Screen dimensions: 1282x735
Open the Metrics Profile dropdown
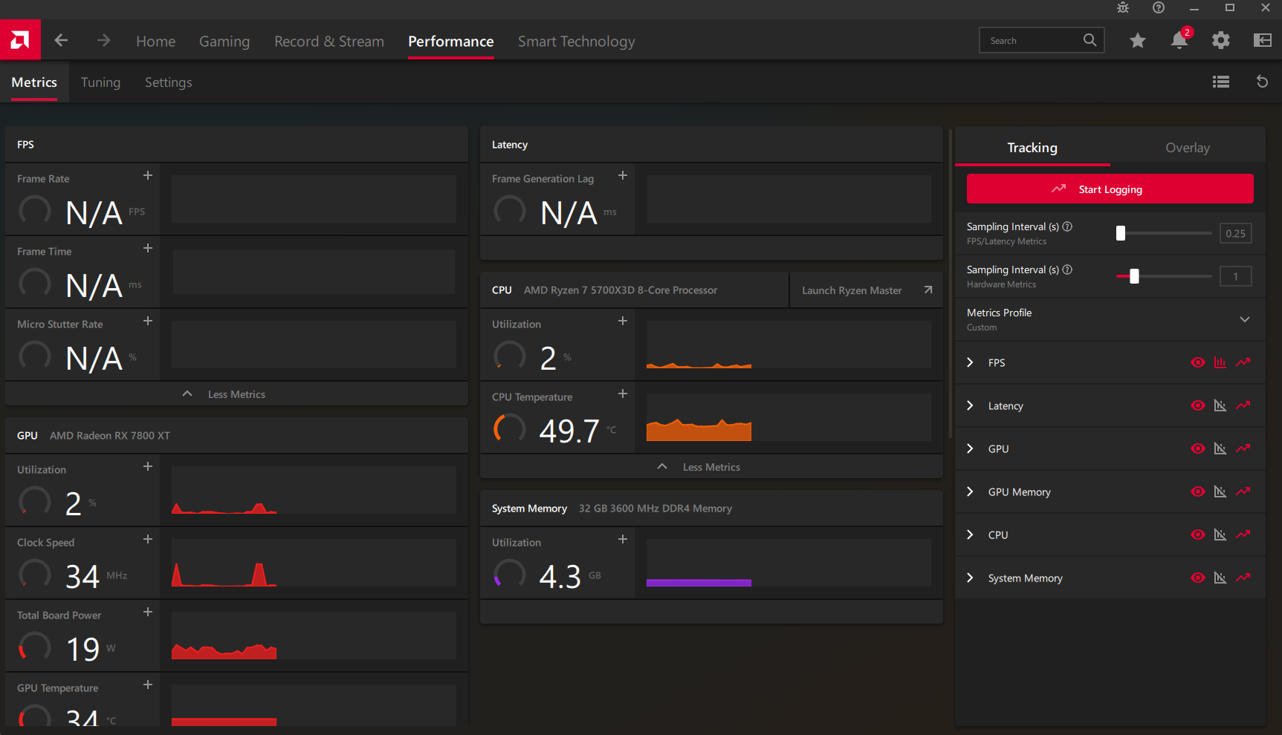[1110, 319]
